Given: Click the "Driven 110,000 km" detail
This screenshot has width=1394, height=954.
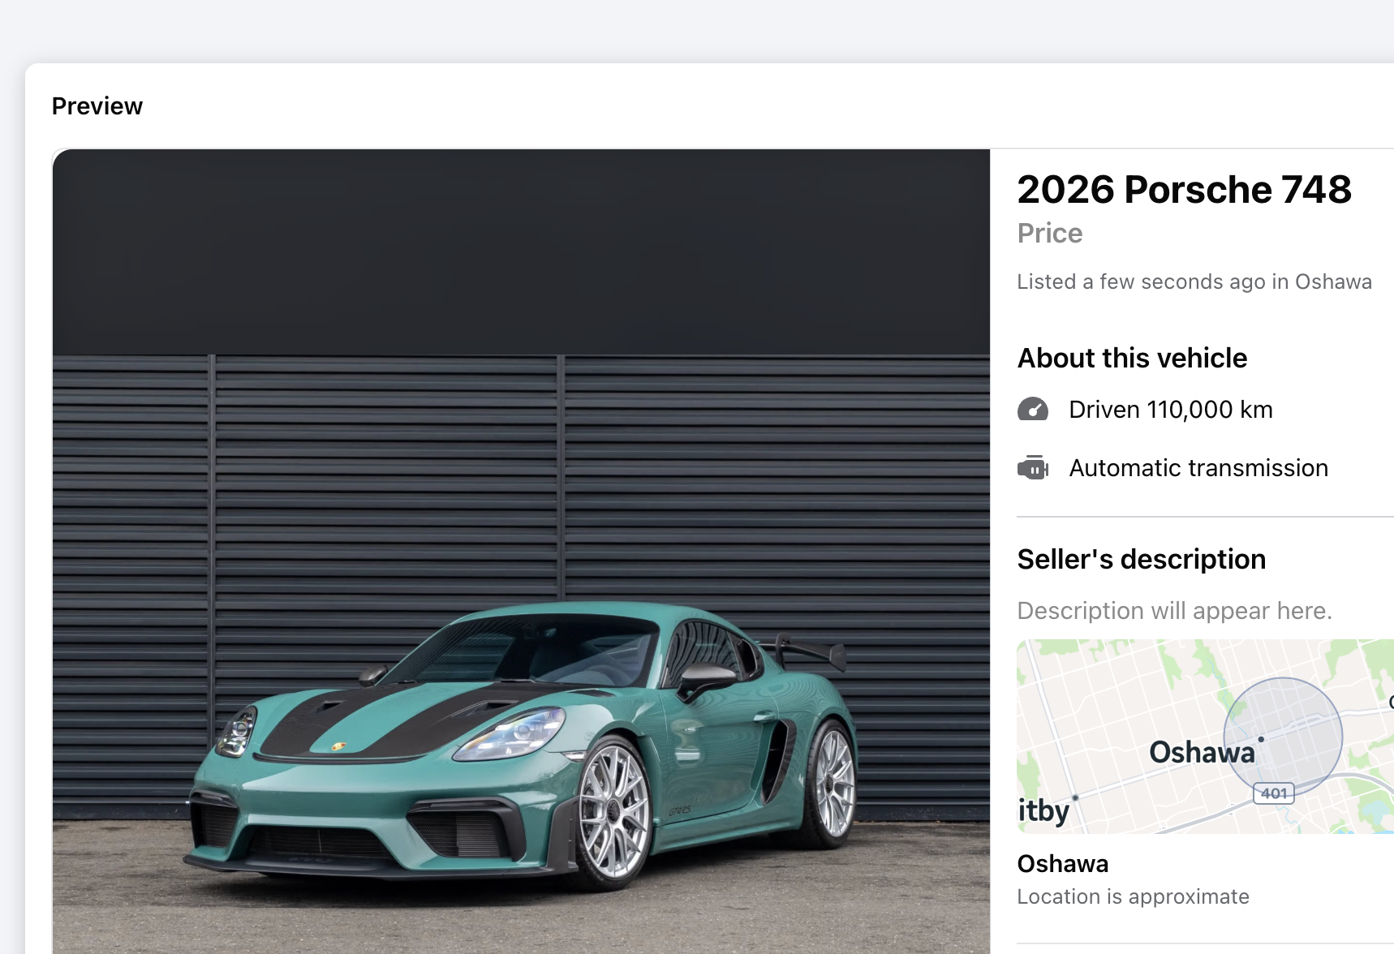Looking at the screenshot, I should pyautogui.click(x=1170, y=410).
